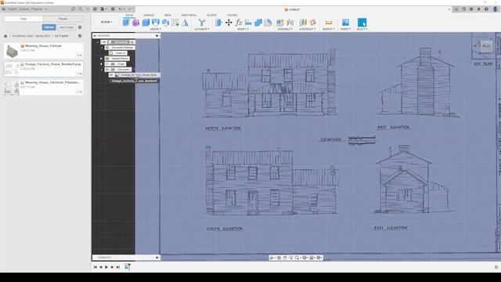Click the New Folder button
Image resolution: width=501 pixels, height=282 pixels.
tap(67, 27)
